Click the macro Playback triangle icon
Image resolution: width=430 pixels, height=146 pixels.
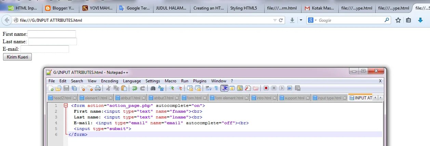click(x=282, y=88)
